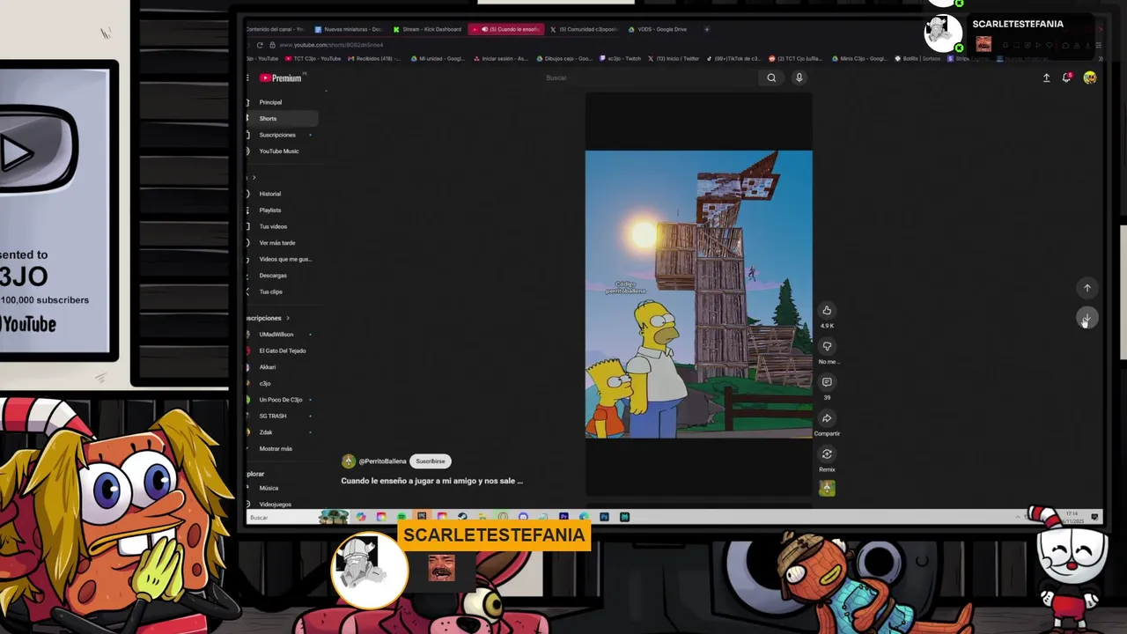Open Un Poco De C3jo channel

(281, 400)
